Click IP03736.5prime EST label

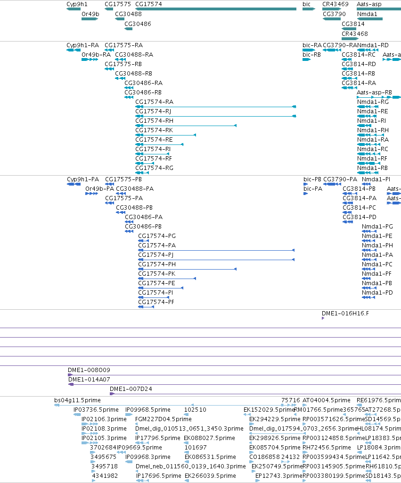(96, 410)
